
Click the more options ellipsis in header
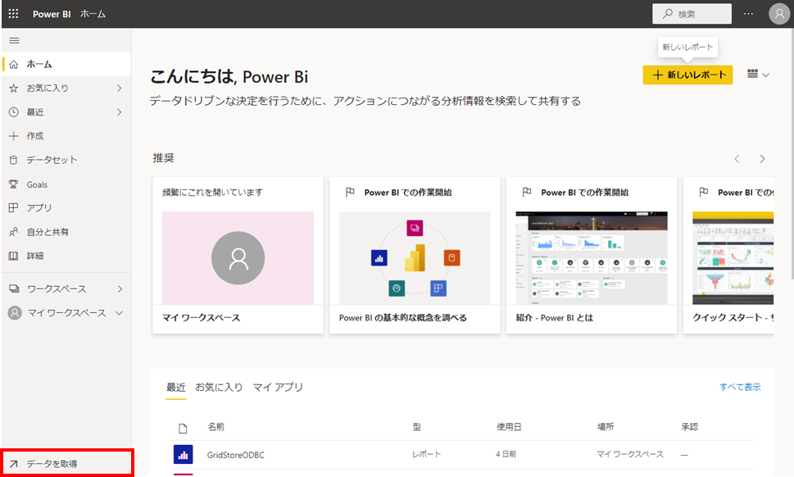click(748, 14)
